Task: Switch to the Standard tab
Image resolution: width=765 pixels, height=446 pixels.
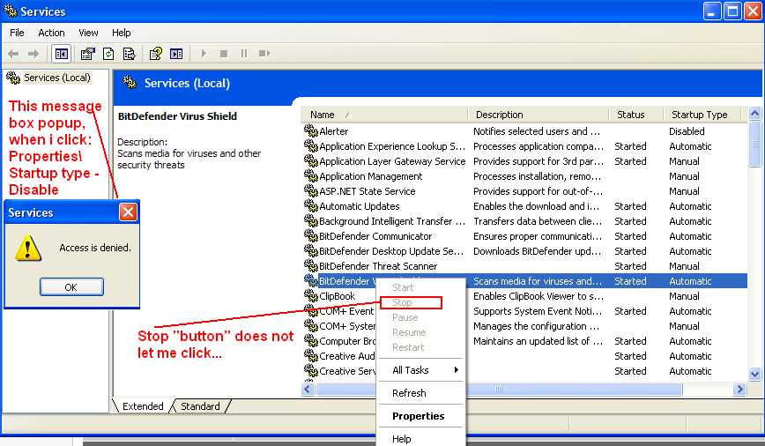Action: click(x=200, y=406)
